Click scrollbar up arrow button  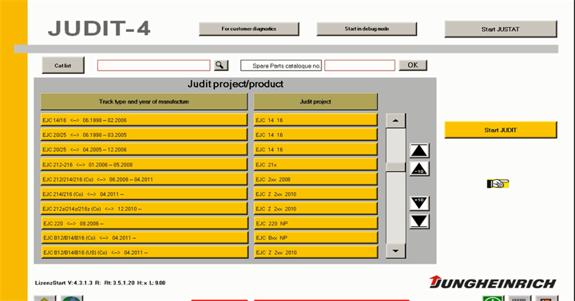(395, 120)
